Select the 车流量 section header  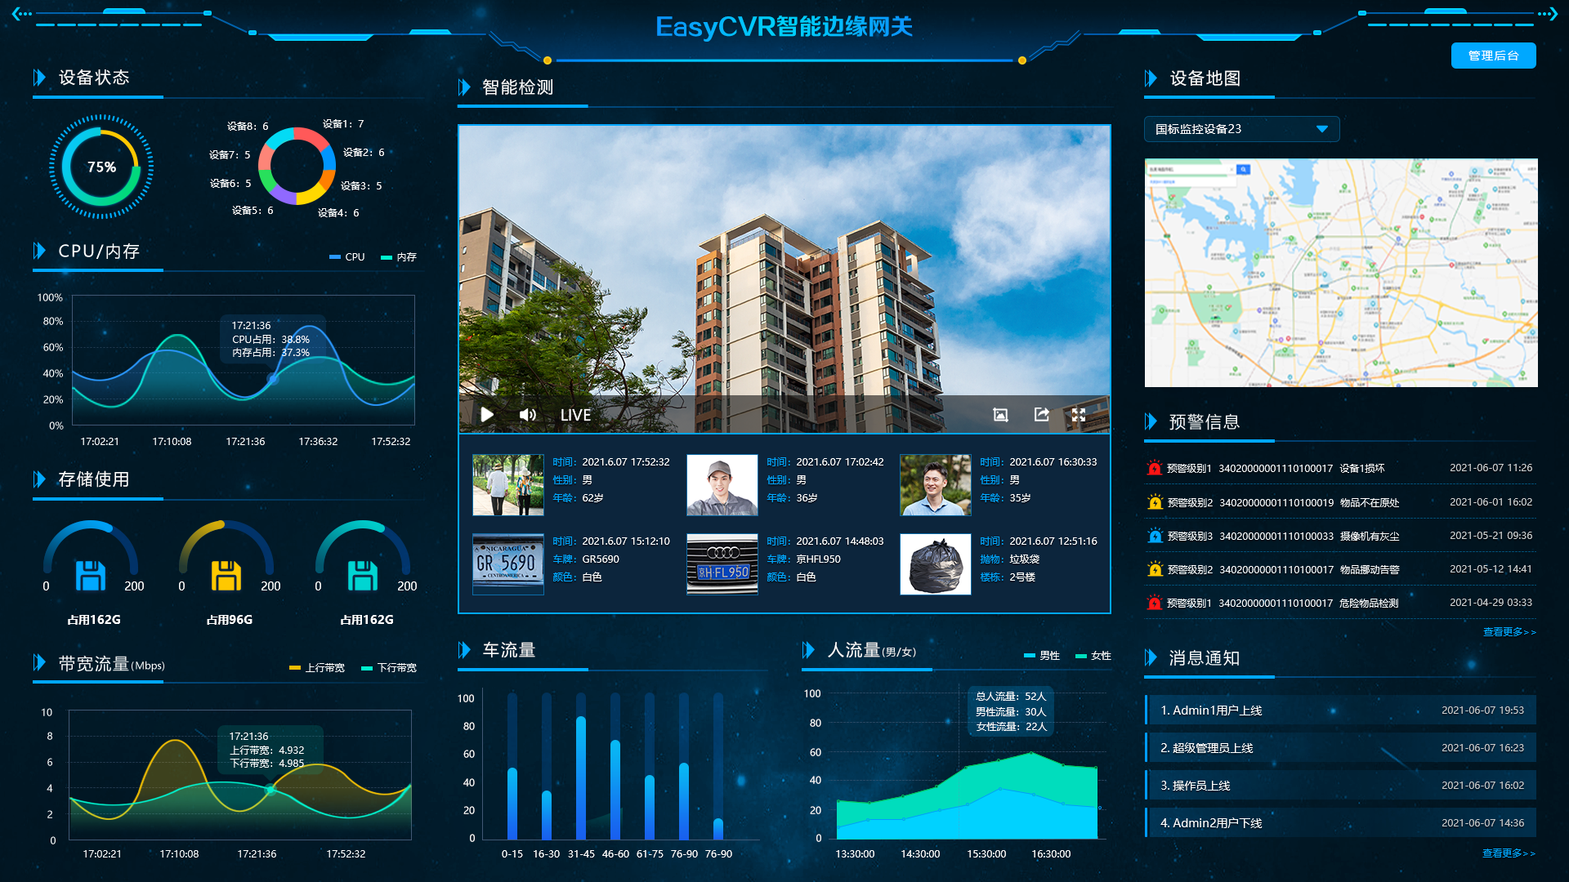(x=509, y=650)
